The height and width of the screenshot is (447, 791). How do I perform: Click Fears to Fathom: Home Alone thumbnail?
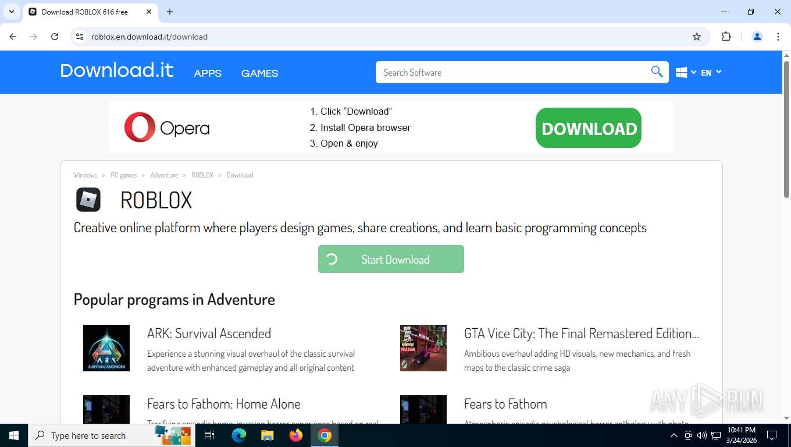pyautogui.click(x=106, y=410)
